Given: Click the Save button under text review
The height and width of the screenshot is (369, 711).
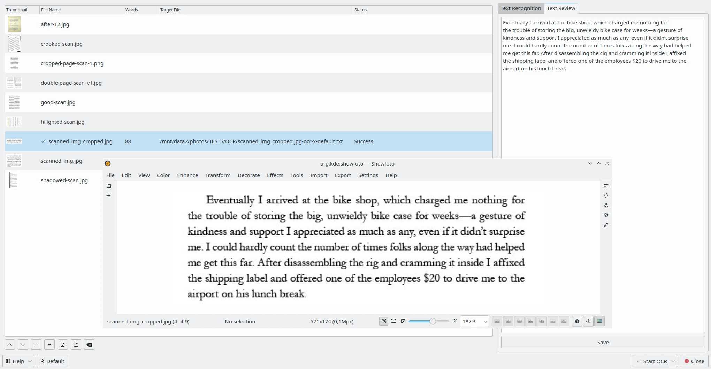Looking at the screenshot, I should [603, 342].
